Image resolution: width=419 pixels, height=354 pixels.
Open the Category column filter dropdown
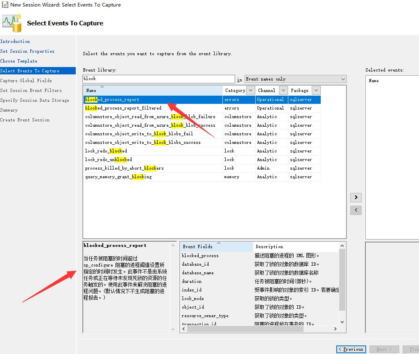[250, 90]
